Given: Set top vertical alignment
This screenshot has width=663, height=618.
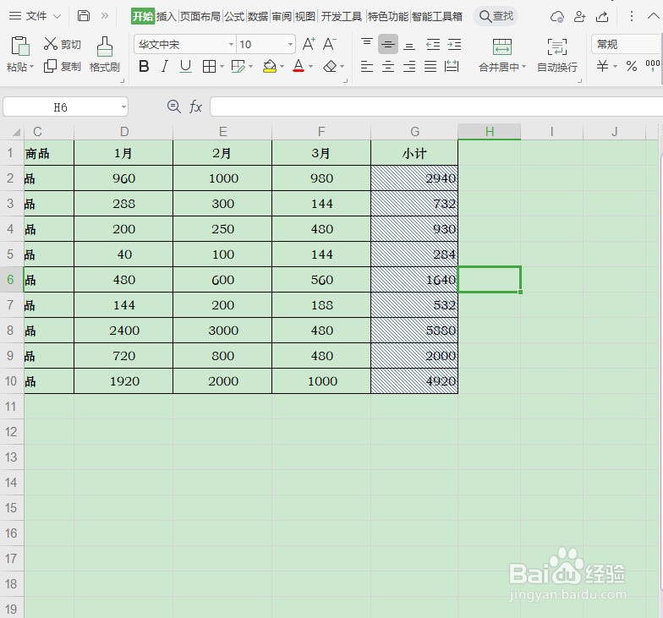Looking at the screenshot, I should [367, 44].
